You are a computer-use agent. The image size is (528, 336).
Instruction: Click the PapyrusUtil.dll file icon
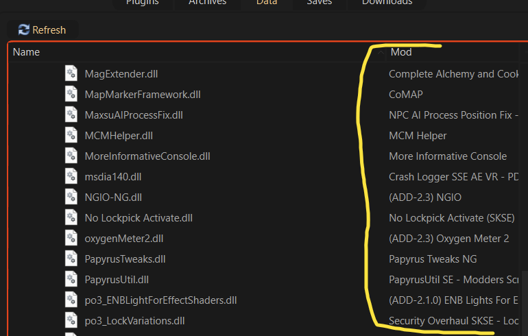point(72,279)
